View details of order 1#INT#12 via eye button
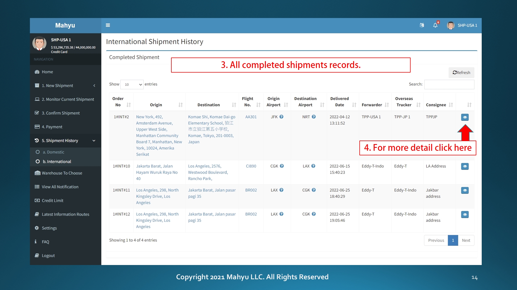The width and height of the screenshot is (517, 290). [465, 214]
